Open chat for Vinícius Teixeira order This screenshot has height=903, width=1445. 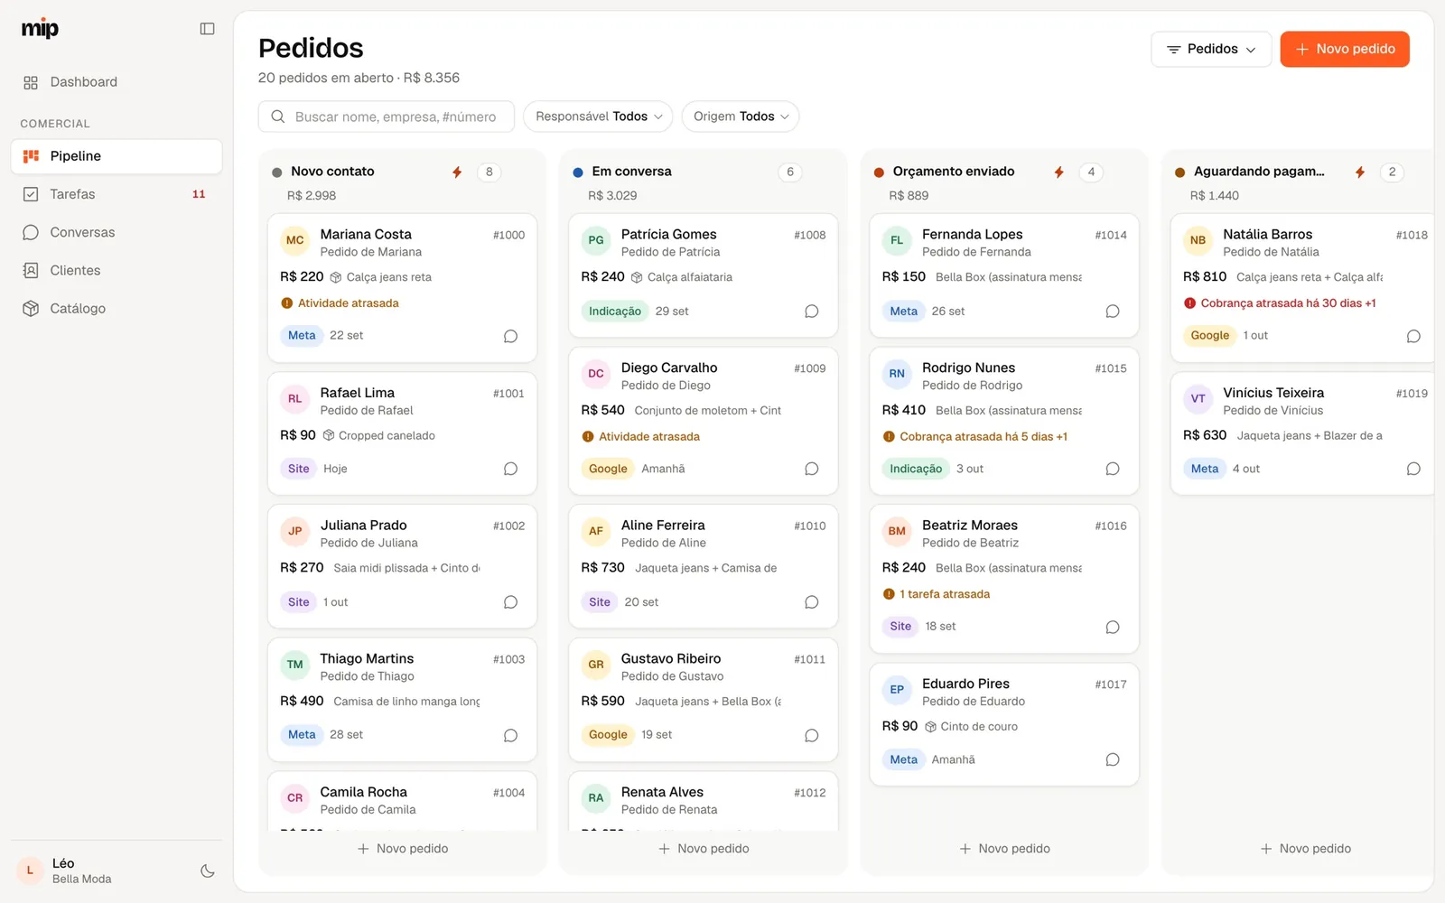[1413, 469]
